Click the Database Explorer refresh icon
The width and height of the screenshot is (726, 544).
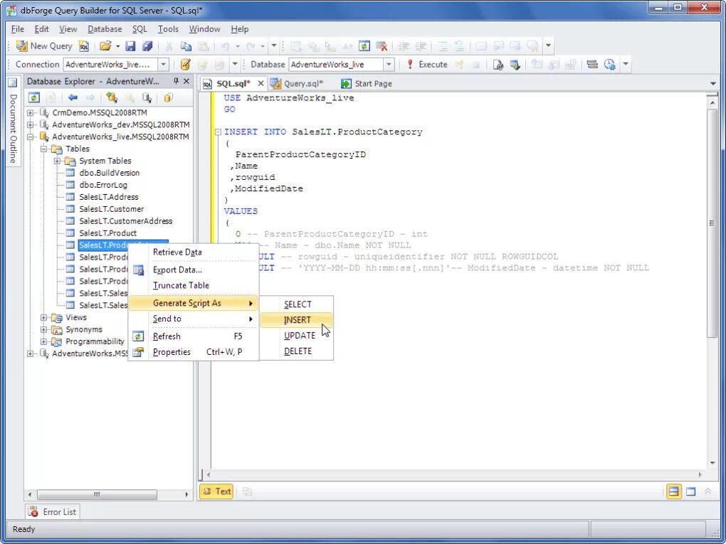(33, 97)
